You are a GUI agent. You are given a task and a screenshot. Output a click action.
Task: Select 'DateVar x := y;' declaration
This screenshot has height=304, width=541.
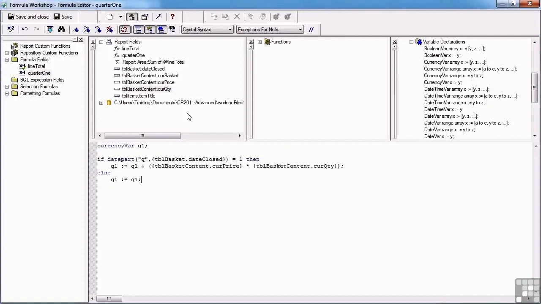[x=439, y=136]
